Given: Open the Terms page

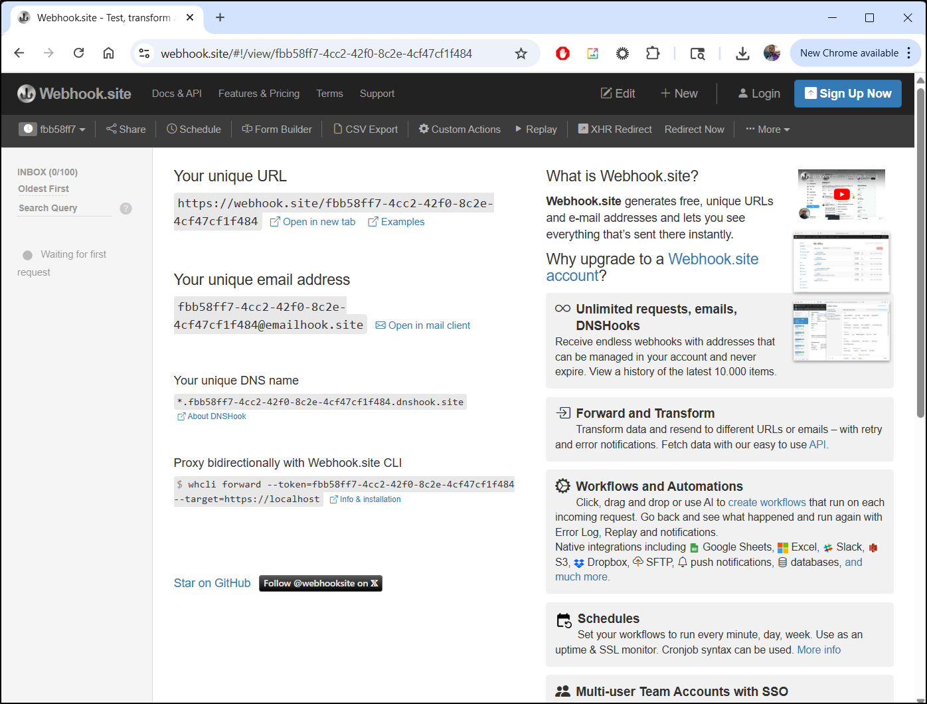Looking at the screenshot, I should 329,94.
